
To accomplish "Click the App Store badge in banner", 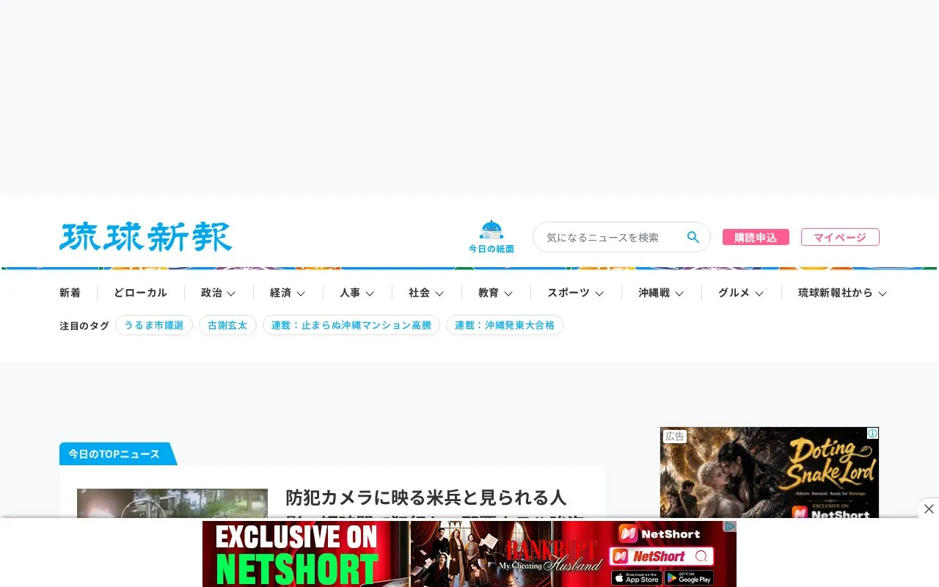I will pyautogui.click(x=637, y=578).
